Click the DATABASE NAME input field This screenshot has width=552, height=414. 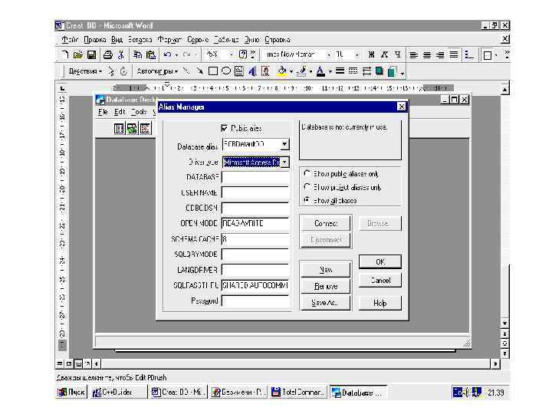tap(255, 177)
